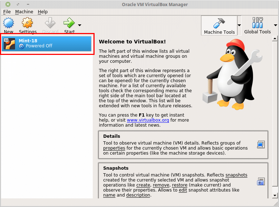Expand the Global Tools dropdown arrow
Screen dimensions: 279x207
[x=275, y=25]
